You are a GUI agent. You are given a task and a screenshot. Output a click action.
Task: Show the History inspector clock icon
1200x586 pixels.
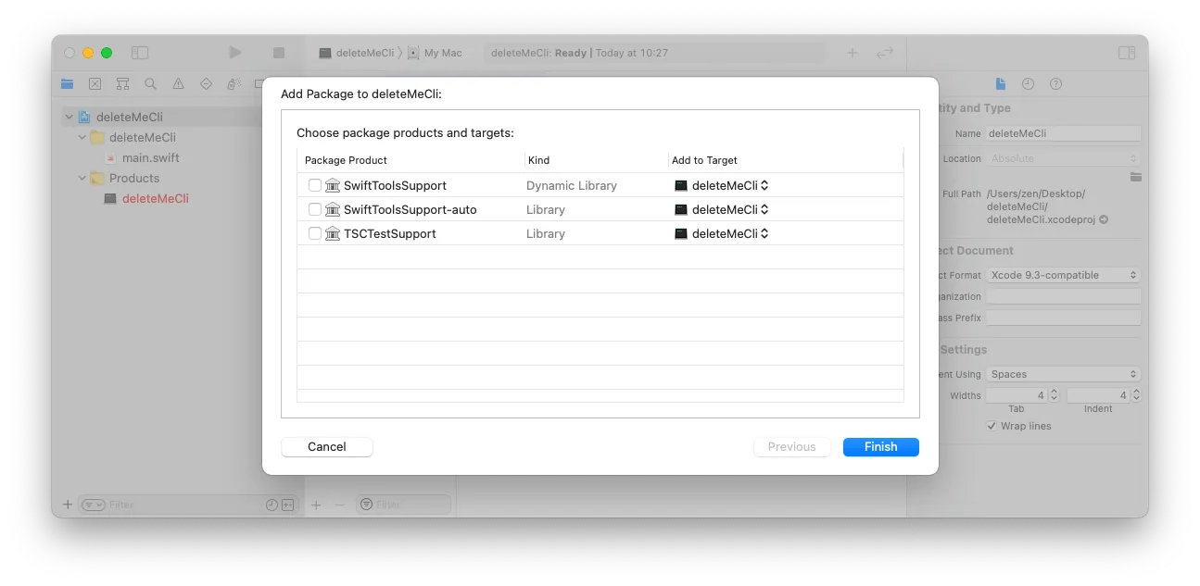pos(1028,84)
